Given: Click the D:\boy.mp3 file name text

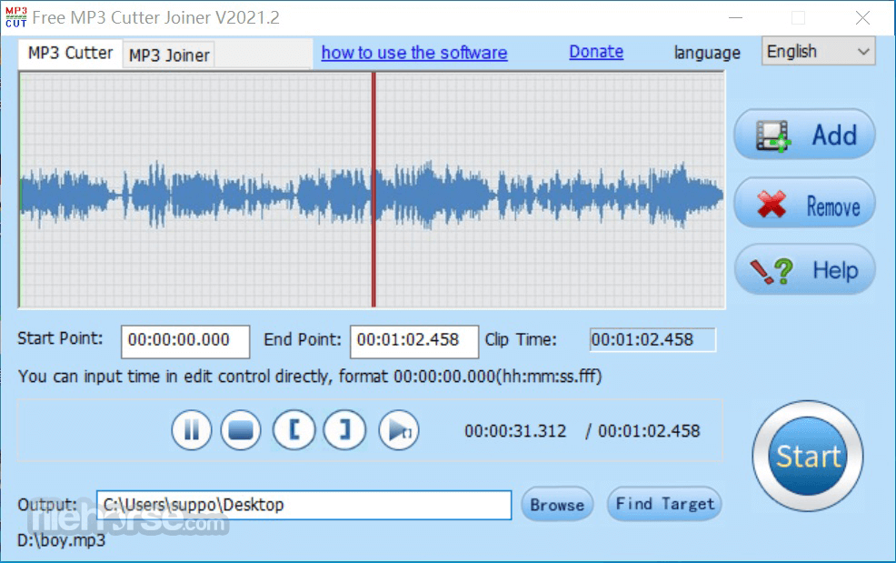Looking at the screenshot, I should tap(62, 540).
